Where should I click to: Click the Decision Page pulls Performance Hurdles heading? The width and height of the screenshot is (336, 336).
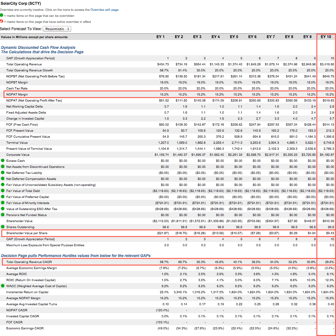[76, 255]
